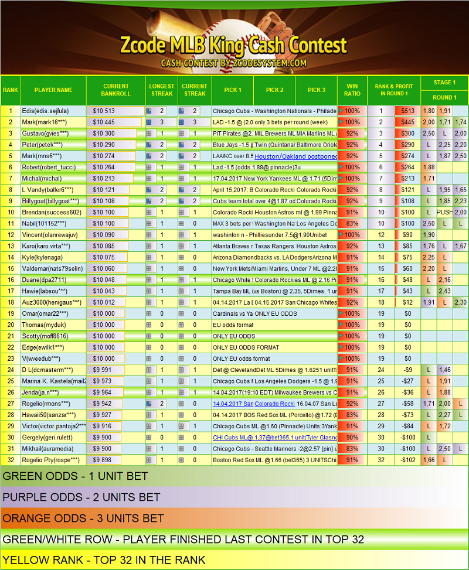
Task: Click win ratio arrow flag in V(wveedub***) row
Action: [341, 359]
